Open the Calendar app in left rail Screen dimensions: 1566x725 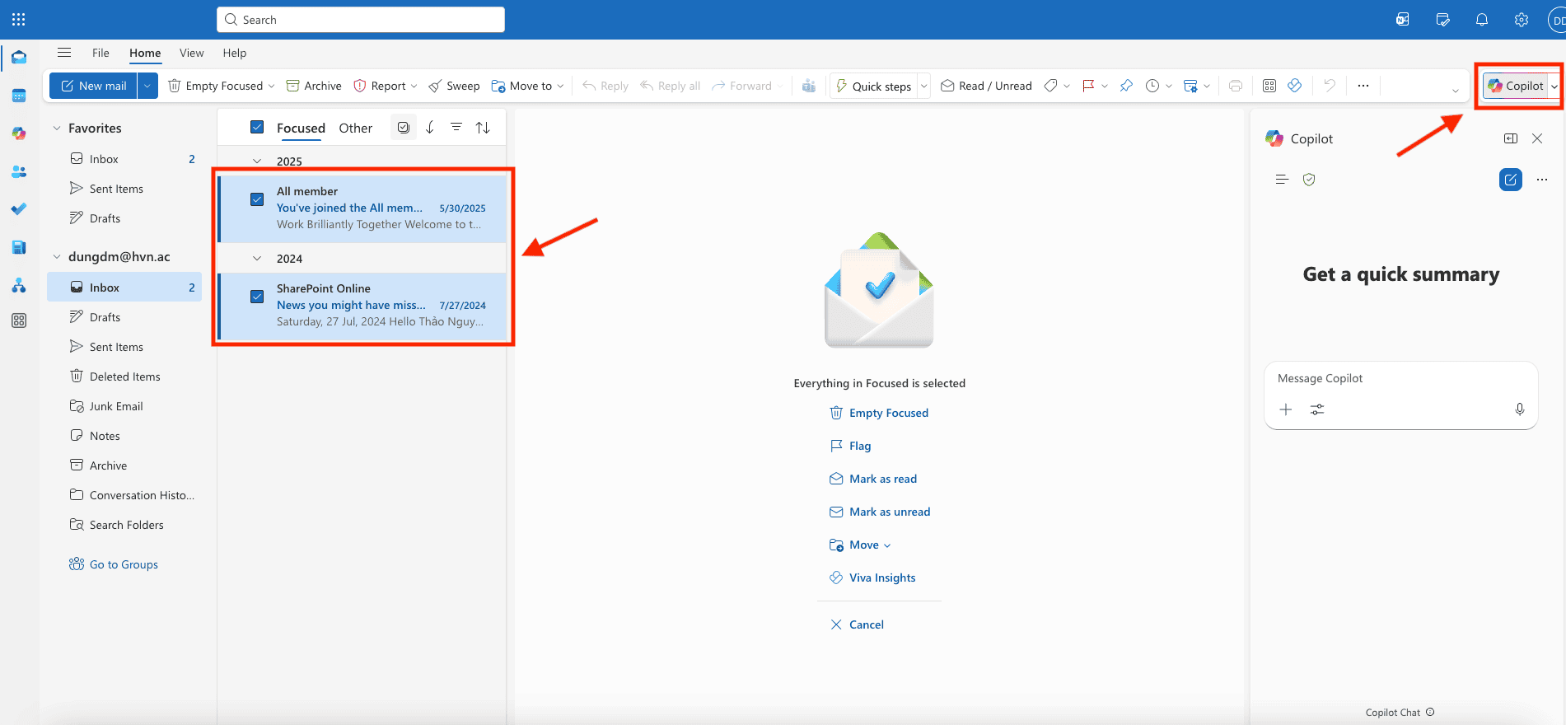19,96
